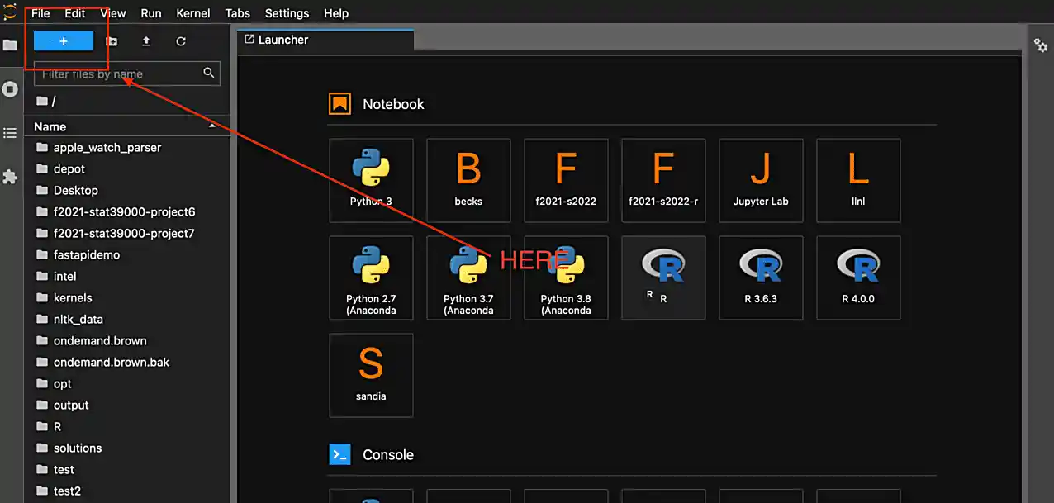Click the blue new launcher button
This screenshot has width=1054, height=503.
[64, 40]
